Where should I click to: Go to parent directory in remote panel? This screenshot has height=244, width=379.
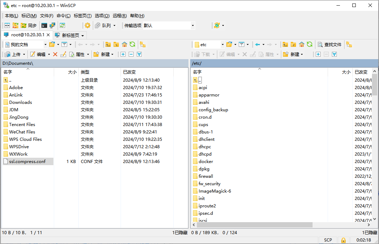pyautogui.click(x=285, y=44)
